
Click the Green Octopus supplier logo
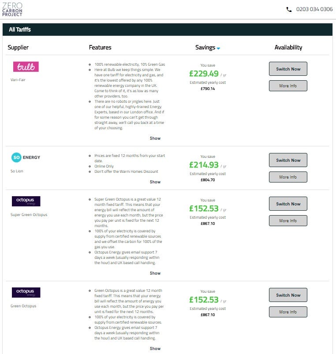click(x=26, y=293)
